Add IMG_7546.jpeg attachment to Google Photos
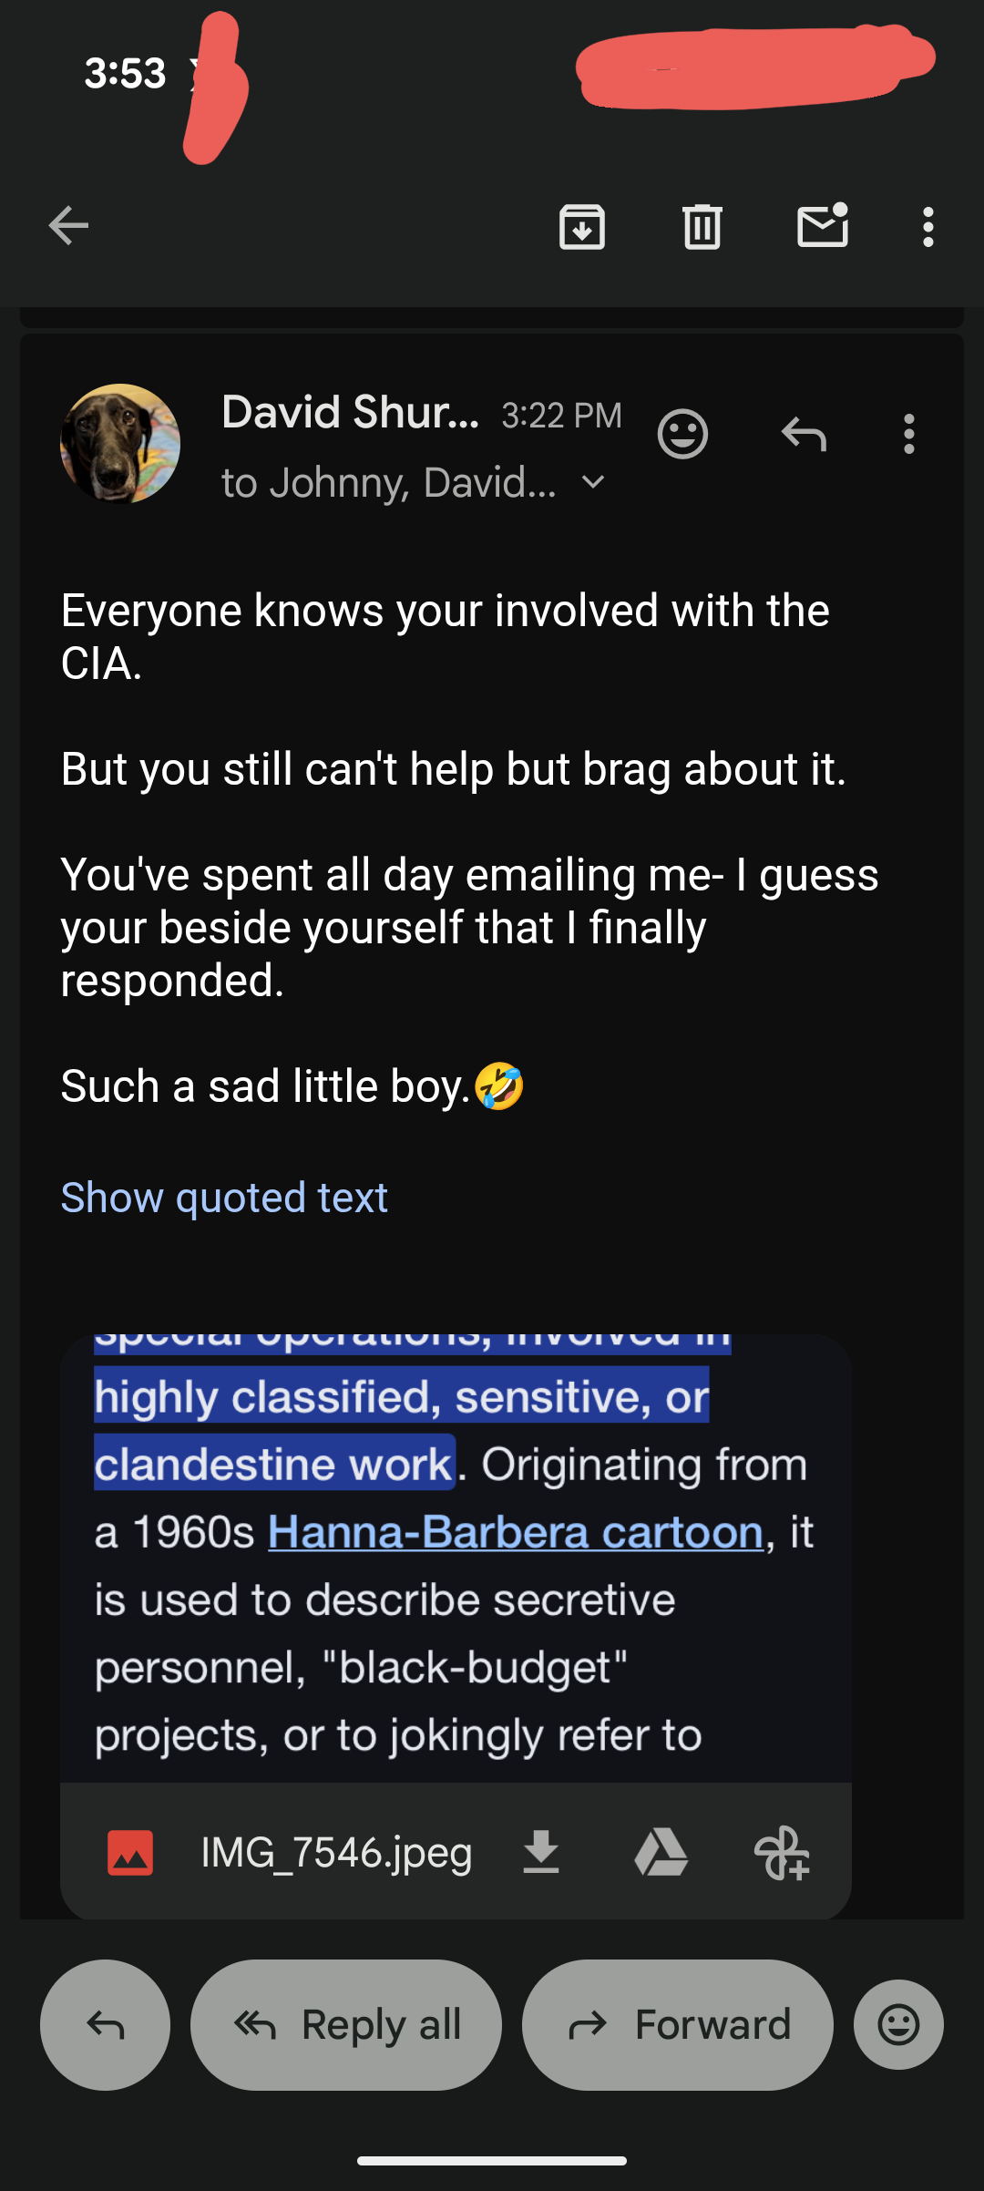The image size is (984, 2191). pos(781,1852)
